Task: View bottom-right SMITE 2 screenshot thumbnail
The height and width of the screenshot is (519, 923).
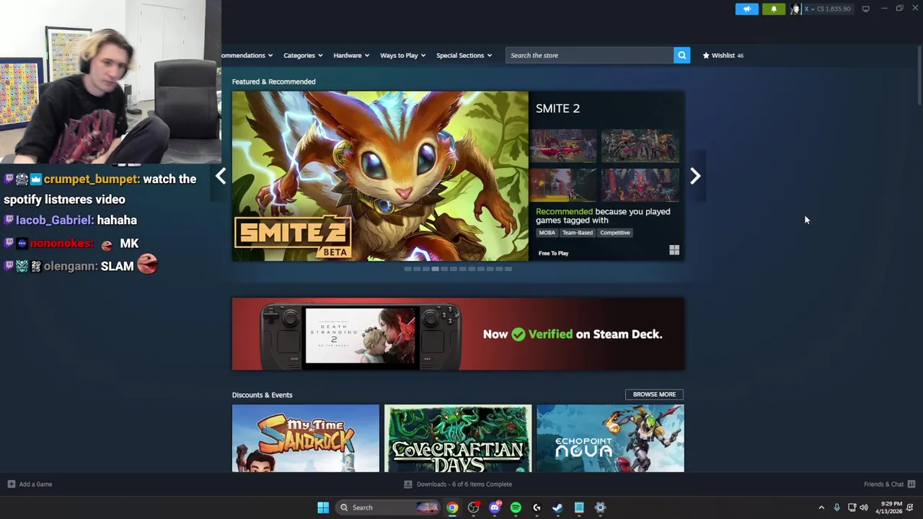Action: click(640, 185)
